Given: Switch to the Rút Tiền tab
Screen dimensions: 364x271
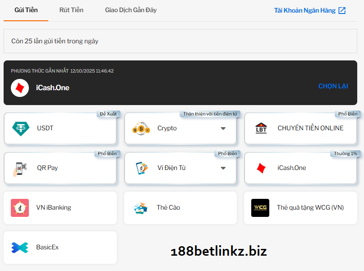Looking at the screenshot, I should pos(71,10).
